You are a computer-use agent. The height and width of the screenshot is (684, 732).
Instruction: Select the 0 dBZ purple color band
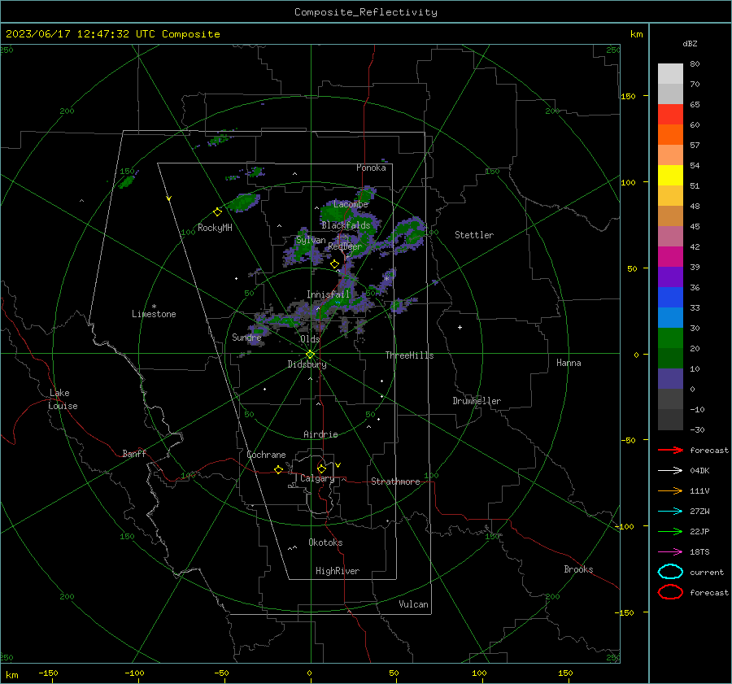coord(670,379)
